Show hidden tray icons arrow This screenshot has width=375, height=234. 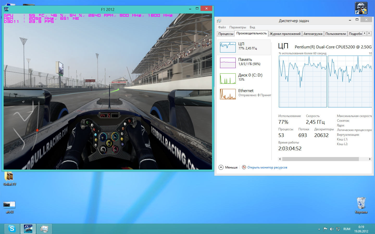coord(319,229)
